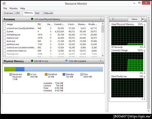This screenshot has width=152, height=119.
Task: Check the perfmon.exe process box
Action: point(5,44)
